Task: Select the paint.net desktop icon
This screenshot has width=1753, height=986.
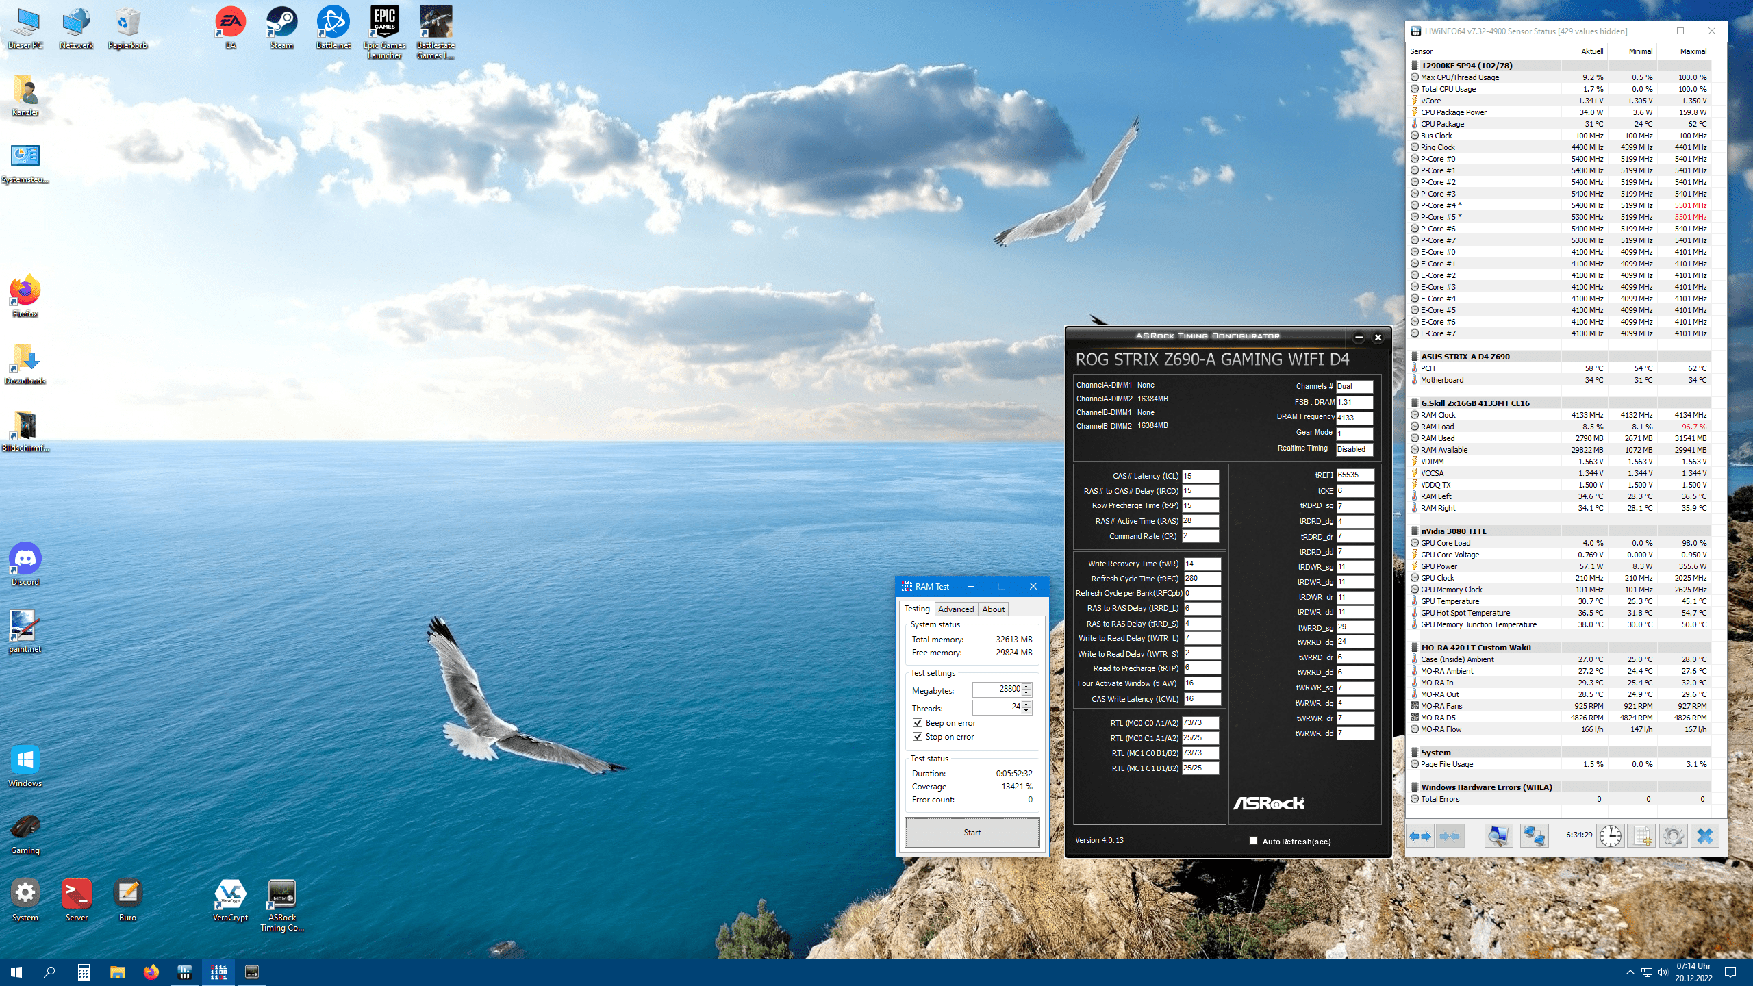Action: click(25, 632)
